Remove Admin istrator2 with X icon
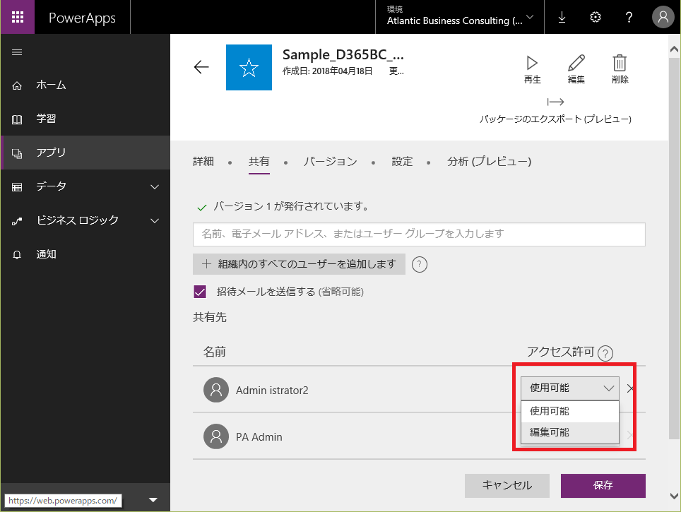This screenshot has height=512, width=681. tap(629, 388)
